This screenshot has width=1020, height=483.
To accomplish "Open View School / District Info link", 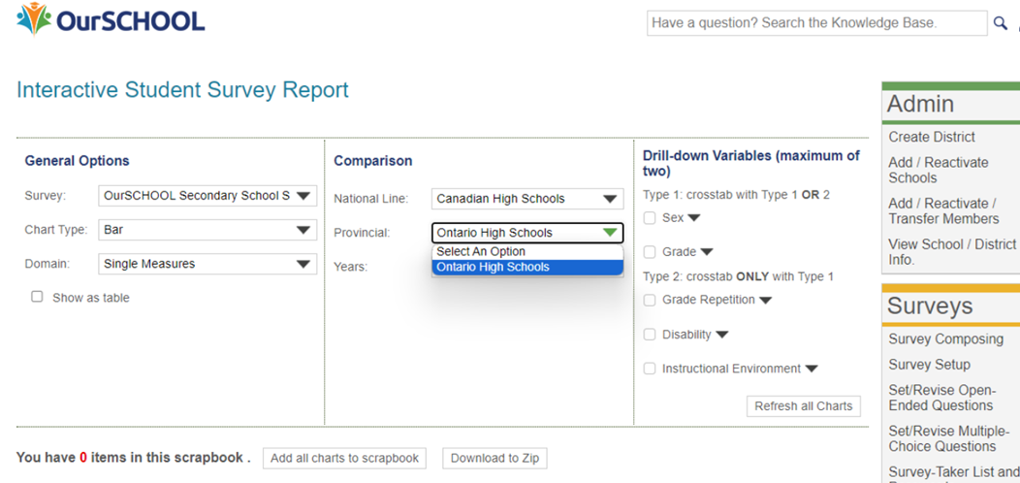I will point(952,252).
